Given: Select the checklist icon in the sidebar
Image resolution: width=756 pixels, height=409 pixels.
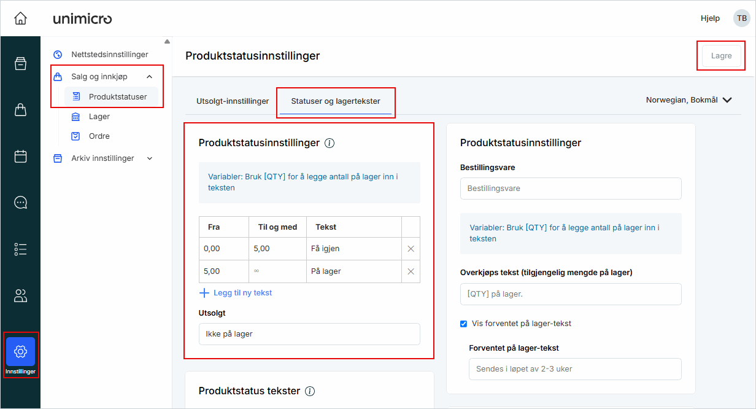Looking at the screenshot, I should pyautogui.click(x=20, y=249).
